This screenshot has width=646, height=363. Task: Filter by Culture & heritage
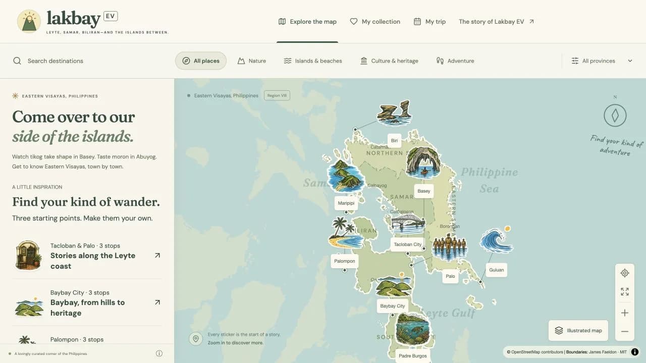coord(389,61)
